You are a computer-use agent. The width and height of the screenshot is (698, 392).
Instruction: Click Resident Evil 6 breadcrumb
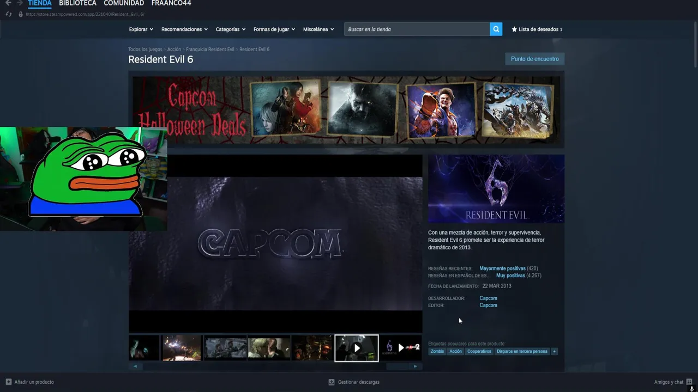[254, 50]
